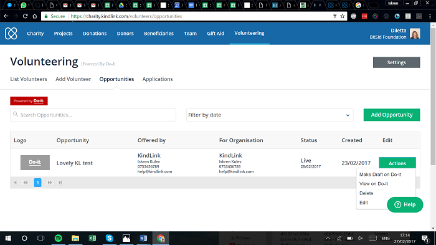Open File Explorer from taskbar
Image resolution: width=436 pixels, height=245 pixels.
(75, 238)
